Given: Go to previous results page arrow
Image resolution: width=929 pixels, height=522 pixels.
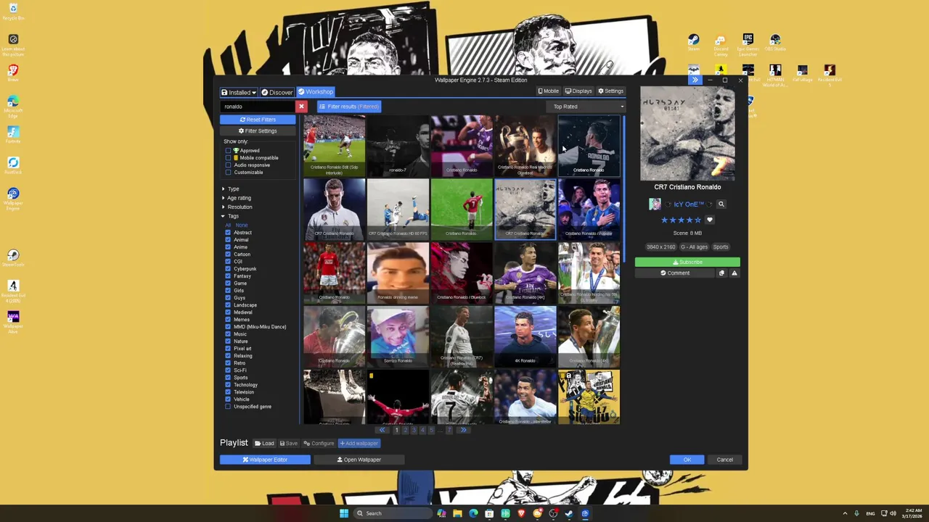Looking at the screenshot, I should click(382, 430).
